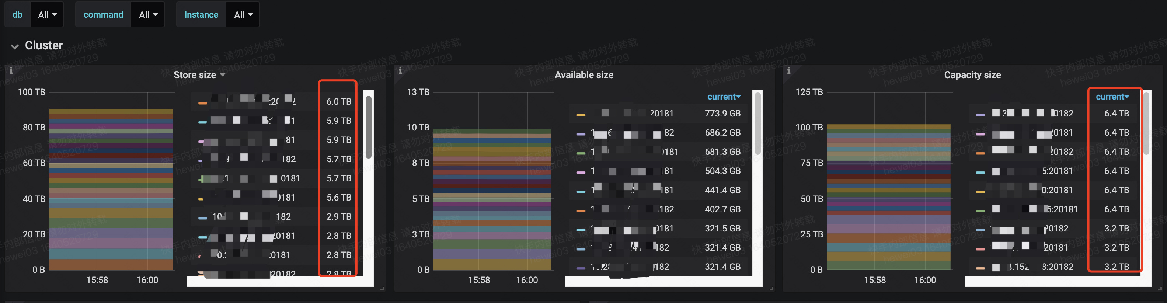Open the Store size panel info icon
The width and height of the screenshot is (1167, 303).
(11, 71)
